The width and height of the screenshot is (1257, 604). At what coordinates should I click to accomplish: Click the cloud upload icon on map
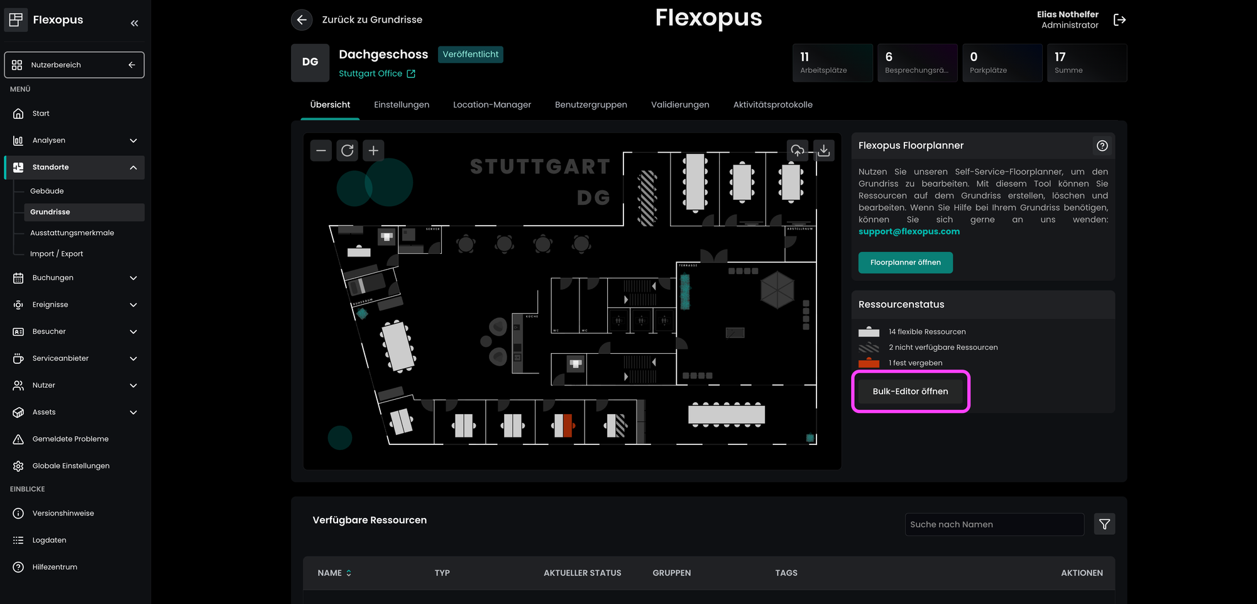click(797, 151)
